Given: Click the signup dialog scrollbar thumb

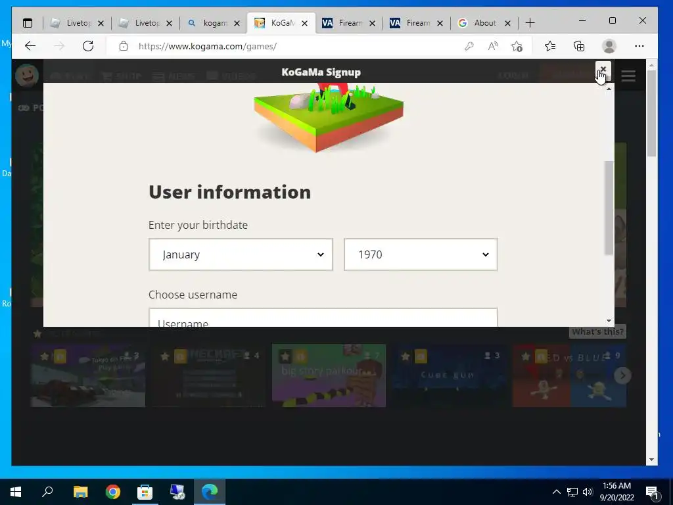Looking at the screenshot, I should coord(609,208).
